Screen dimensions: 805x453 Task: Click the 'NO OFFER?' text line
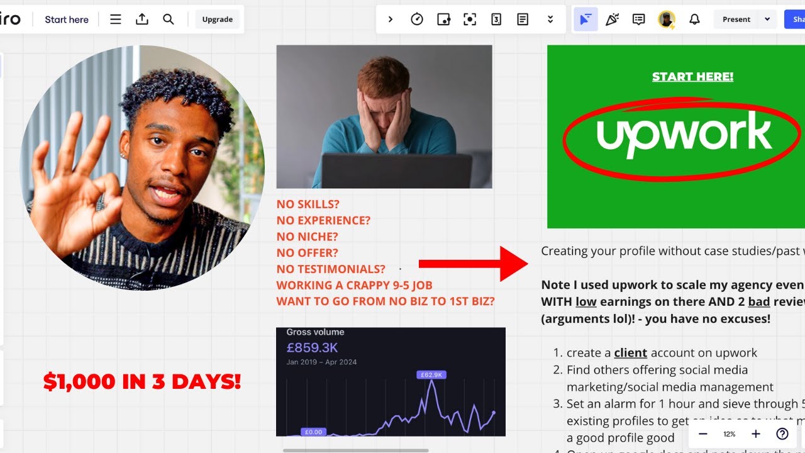coord(307,253)
